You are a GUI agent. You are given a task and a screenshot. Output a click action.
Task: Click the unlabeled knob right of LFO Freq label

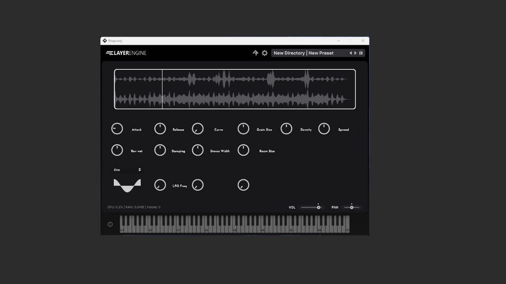197,185
